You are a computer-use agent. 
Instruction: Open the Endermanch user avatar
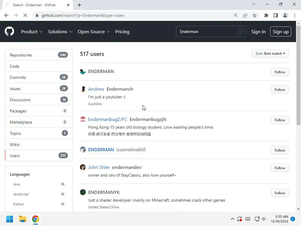click(x=83, y=89)
